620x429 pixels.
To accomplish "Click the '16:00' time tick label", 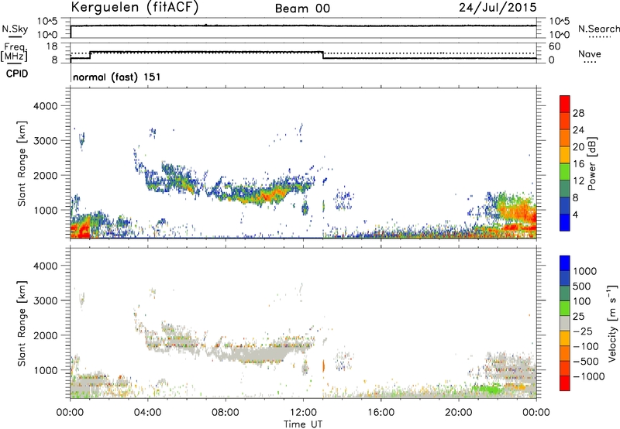I will click(x=381, y=413).
